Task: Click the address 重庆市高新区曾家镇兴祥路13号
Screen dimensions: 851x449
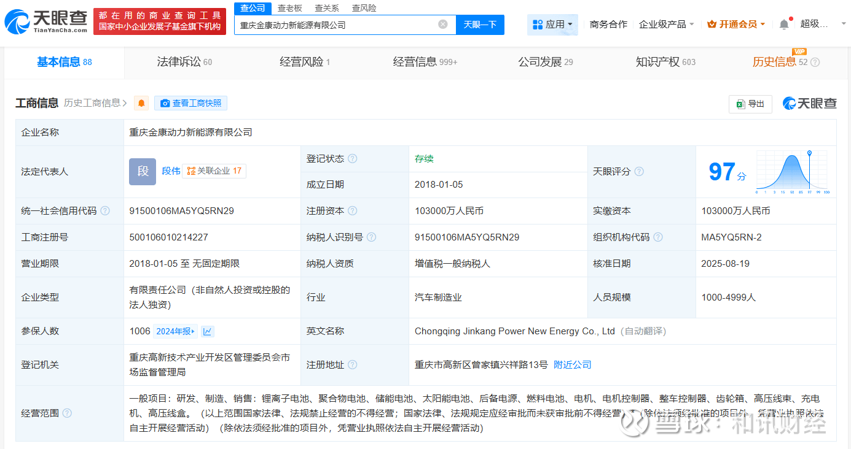Action: [x=481, y=365]
